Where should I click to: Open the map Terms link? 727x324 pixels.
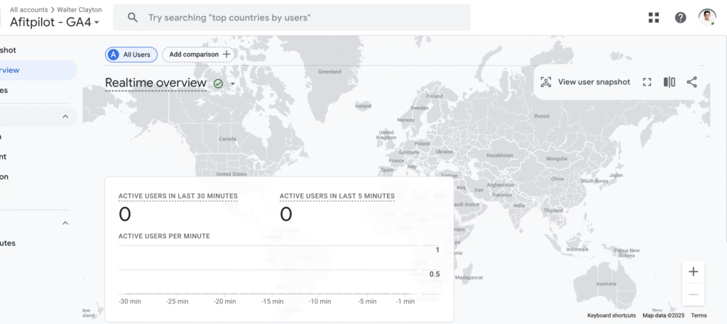coord(699,315)
